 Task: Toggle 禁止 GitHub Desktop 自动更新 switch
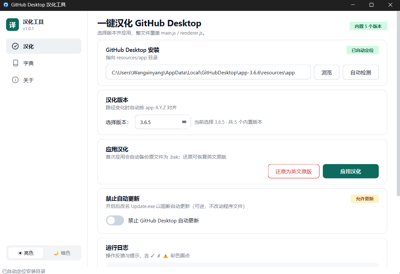[115, 220]
